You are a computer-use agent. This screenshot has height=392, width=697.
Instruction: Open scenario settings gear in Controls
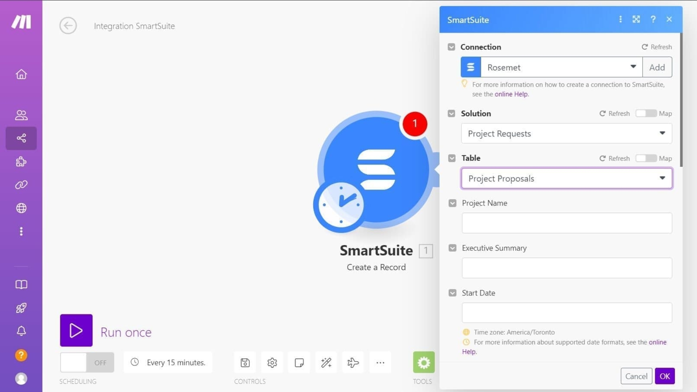(x=272, y=362)
